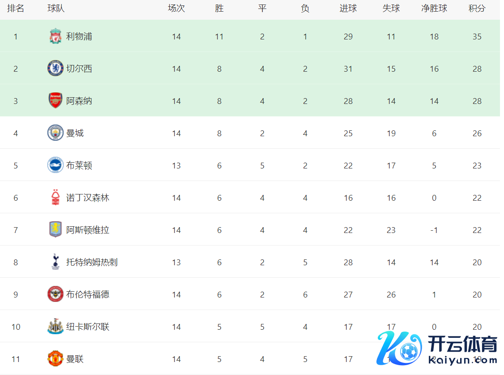Image resolution: width=504 pixels, height=375 pixels.
Task: Click the 排名 column header
Action: tap(16, 9)
